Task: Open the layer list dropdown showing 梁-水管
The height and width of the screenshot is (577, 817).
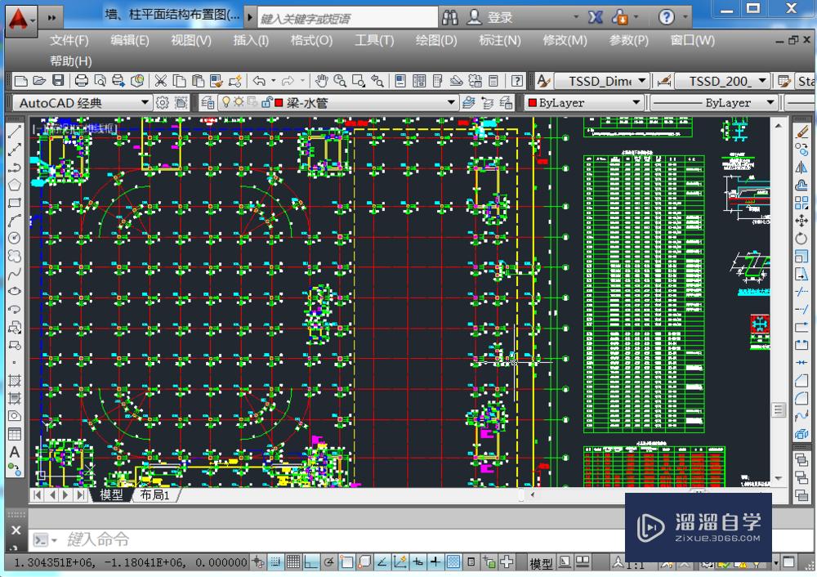Action: click(x=450, y=101)
